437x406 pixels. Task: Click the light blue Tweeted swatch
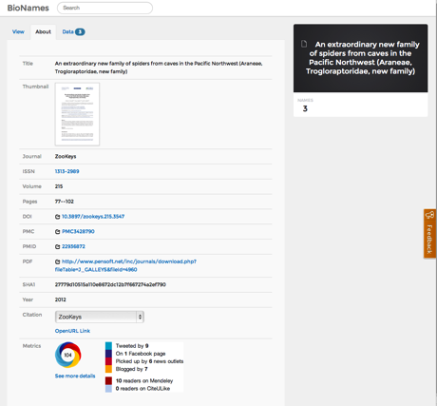point(108,346)
